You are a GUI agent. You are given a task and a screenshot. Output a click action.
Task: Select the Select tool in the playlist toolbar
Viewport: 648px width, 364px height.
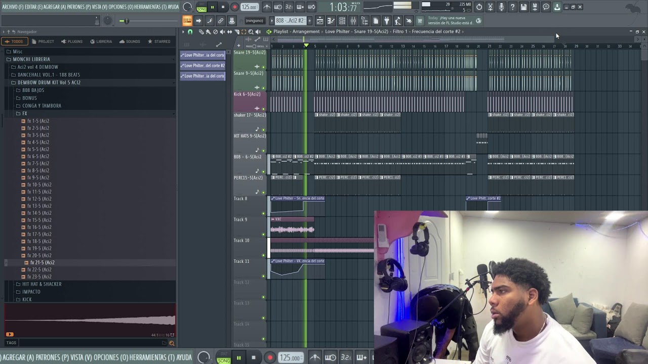point(244,32)
